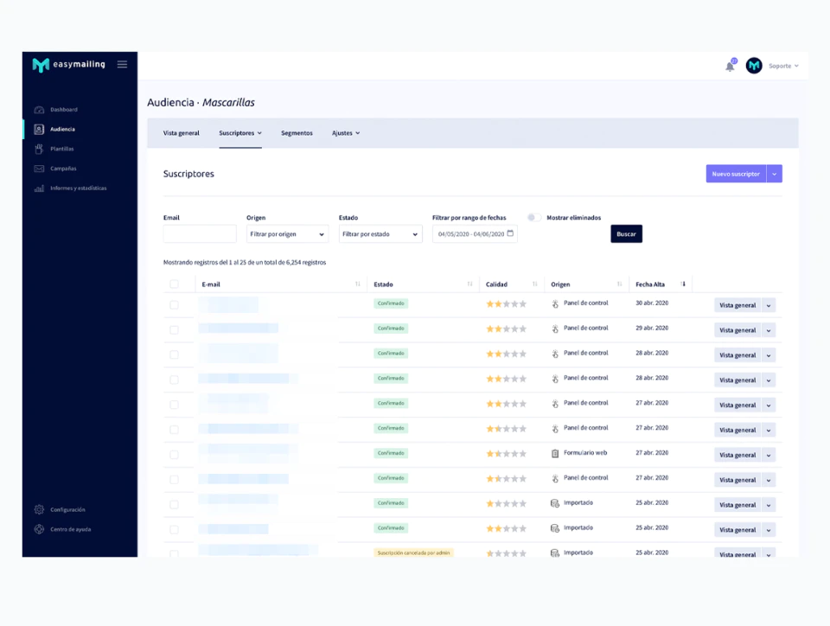Viewport: 830px width, 626px height.
Task: Open Centro de ayuda lifebuoy icon
Action: 39,529
